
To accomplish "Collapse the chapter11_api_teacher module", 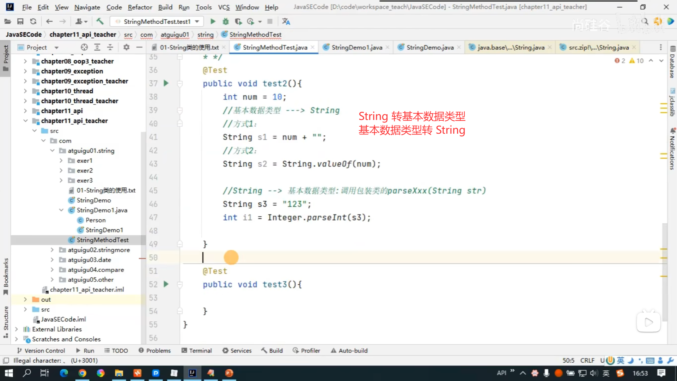I will pyautogui.click(x=25, y=121).
